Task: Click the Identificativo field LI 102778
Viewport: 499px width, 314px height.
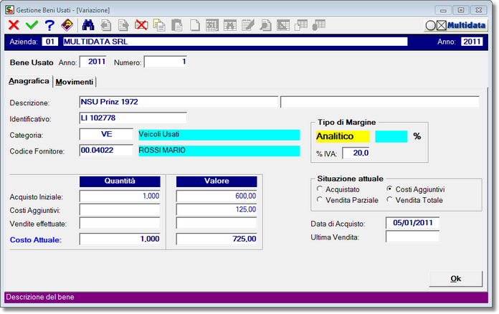Action: point(133,118)
